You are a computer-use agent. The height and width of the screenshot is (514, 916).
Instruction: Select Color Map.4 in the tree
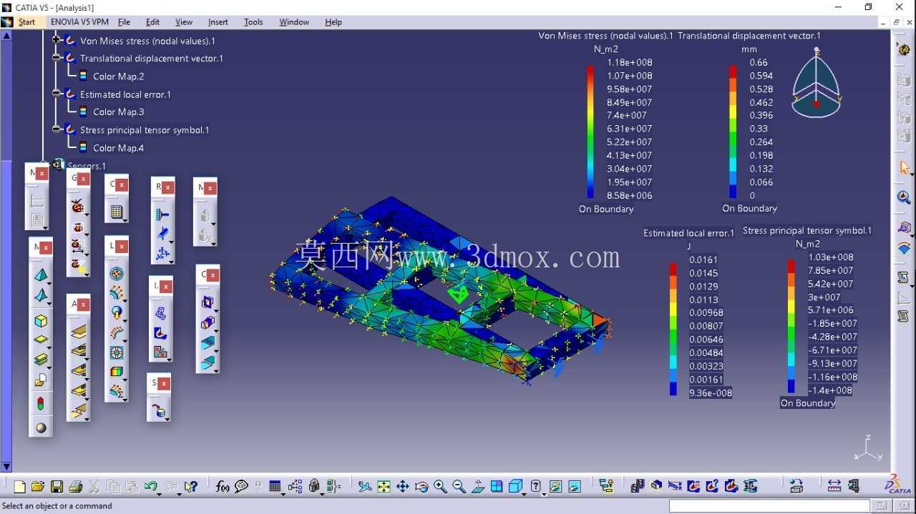[x=118, y=148]
